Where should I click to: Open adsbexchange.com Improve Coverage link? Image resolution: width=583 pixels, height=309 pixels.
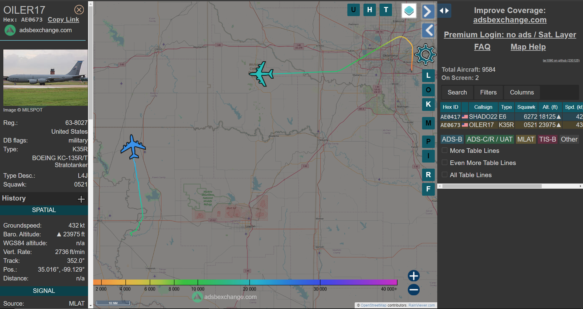[x=510, y=20]
